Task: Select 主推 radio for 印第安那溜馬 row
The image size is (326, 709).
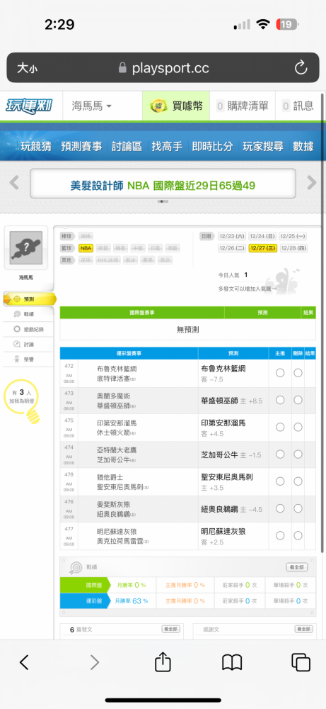Action: tap(280, 428)
